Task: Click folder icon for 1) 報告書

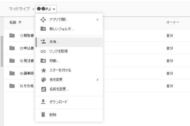Action: click(x=12, y=36)
